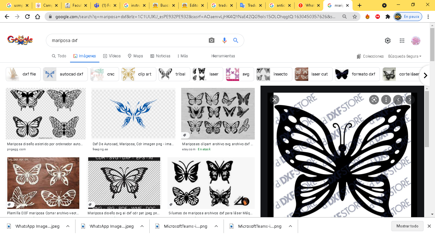Select the cnc filter chip

[x=105, y=74]
